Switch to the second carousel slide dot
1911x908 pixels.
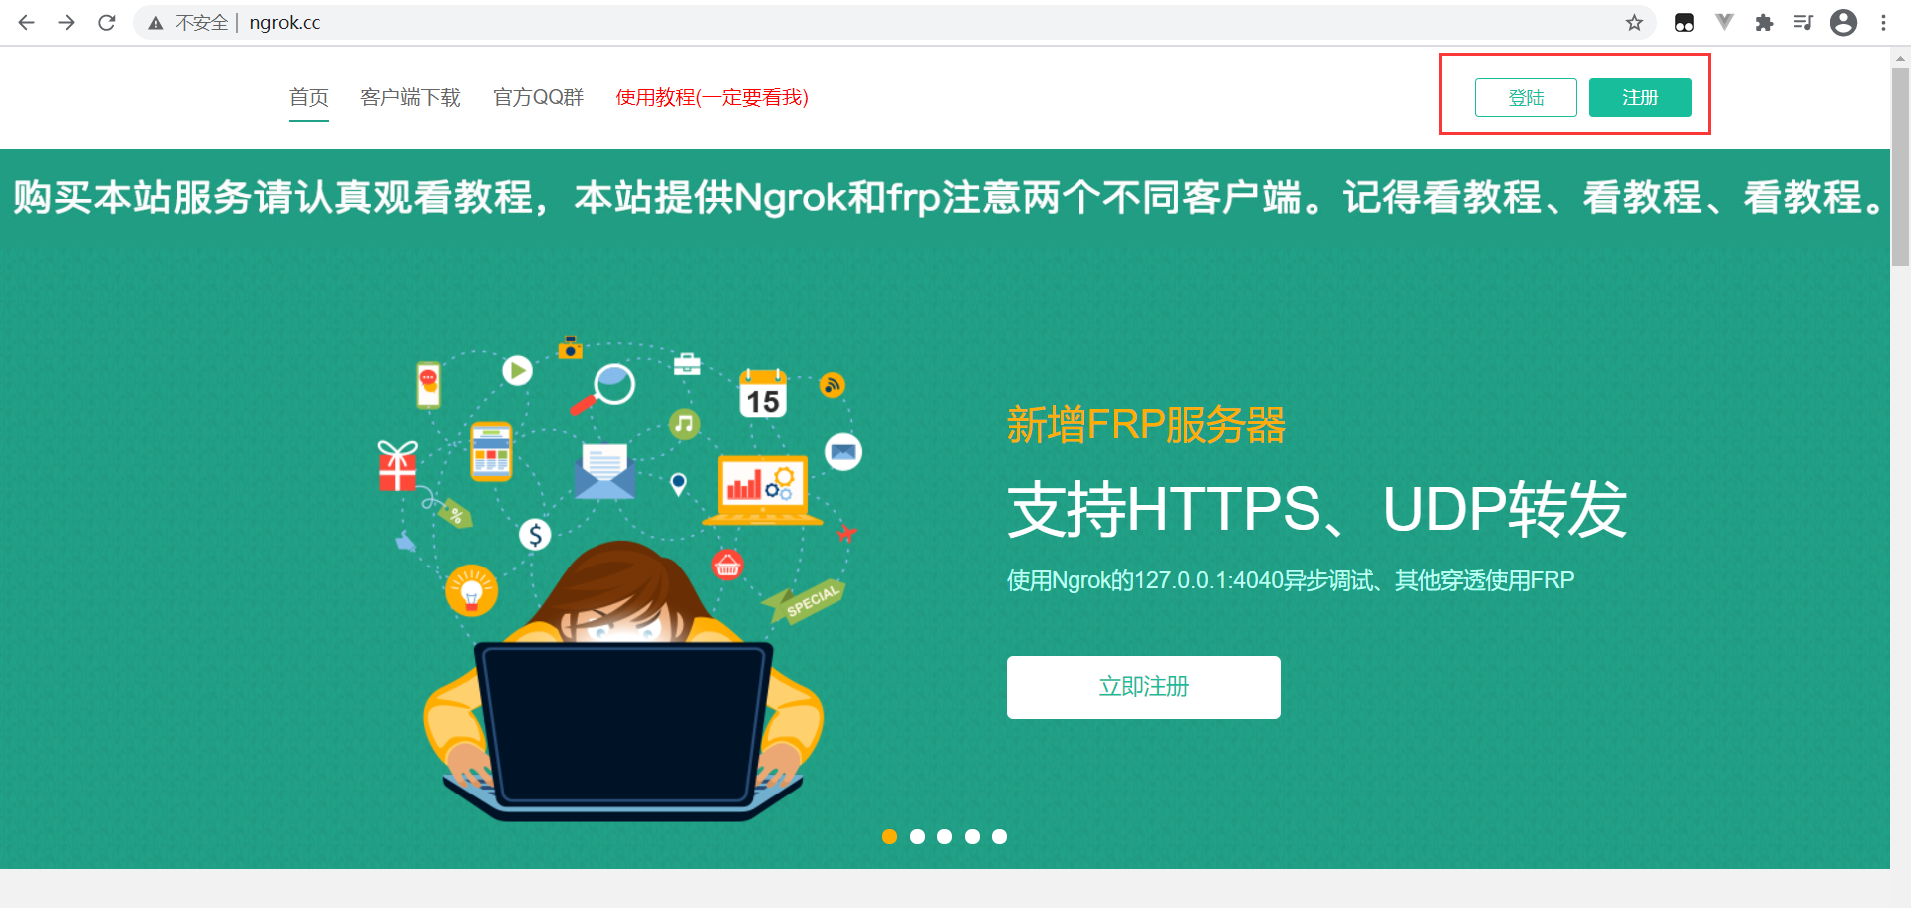[x=917, y=836]
